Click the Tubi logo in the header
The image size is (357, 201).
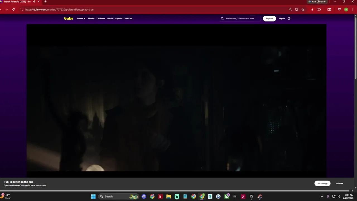[68, 18]
